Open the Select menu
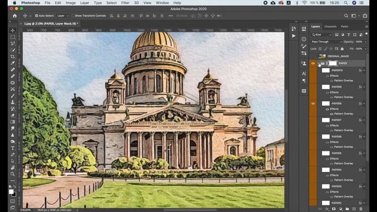Screen dimensions: 377x212 (111, 3)
